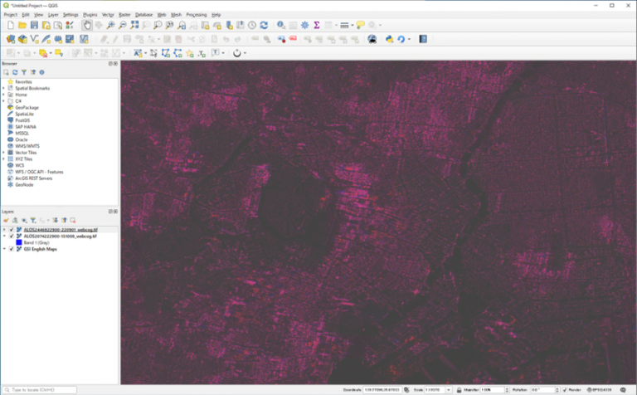637x395 pixels.
Task: Click the blue Band 1 (Gray) color swatch
Action: [19, 242]
